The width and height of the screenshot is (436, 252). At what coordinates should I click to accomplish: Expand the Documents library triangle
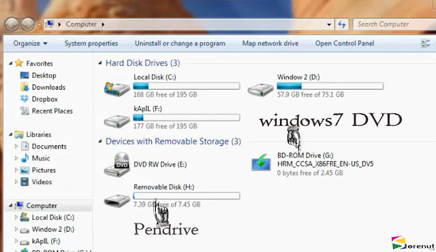pos(16,146)
